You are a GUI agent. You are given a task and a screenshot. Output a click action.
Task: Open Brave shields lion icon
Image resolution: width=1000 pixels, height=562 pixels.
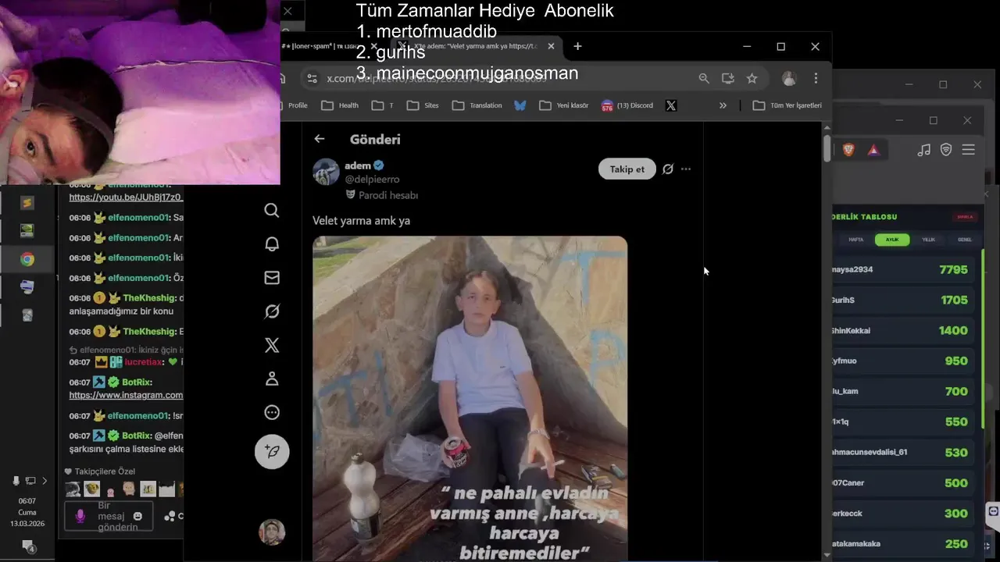point(848,150)
